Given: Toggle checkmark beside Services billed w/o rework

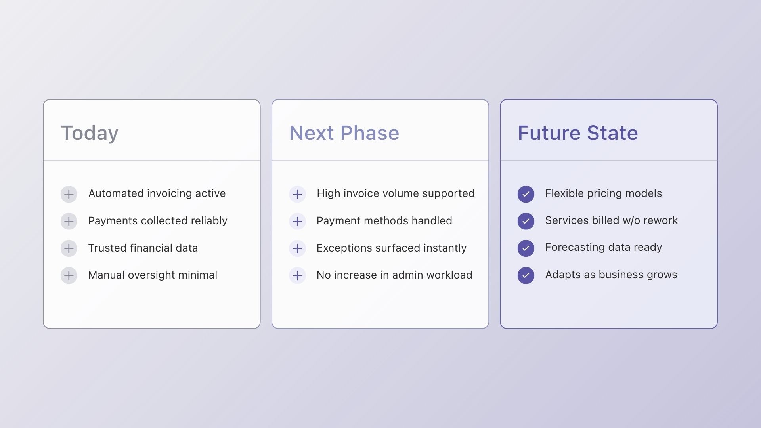Looking at the screenshot, I should coord(526,221).
